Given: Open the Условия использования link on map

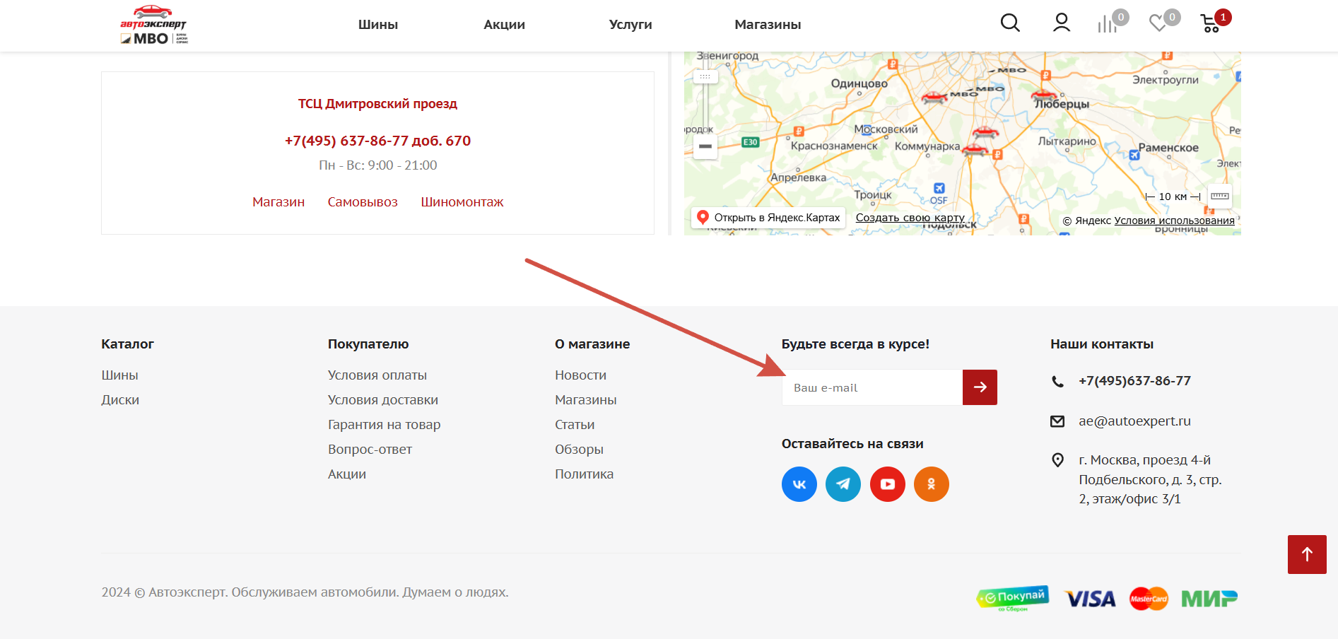Looking at the screenshot, I should [1175, 221].
